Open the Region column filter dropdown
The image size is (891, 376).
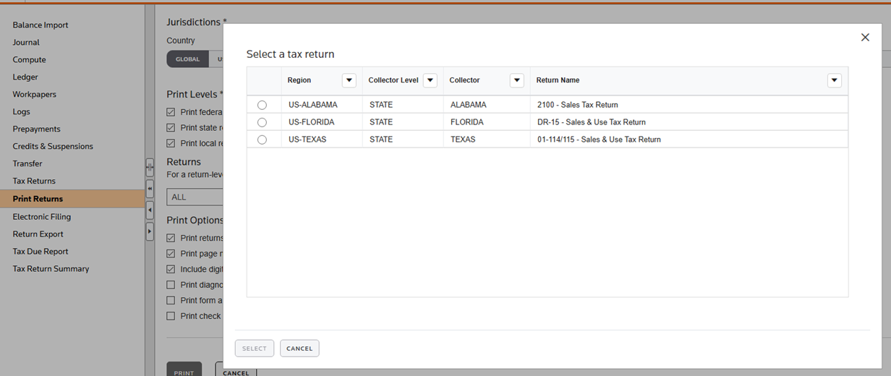pos(349,80)
